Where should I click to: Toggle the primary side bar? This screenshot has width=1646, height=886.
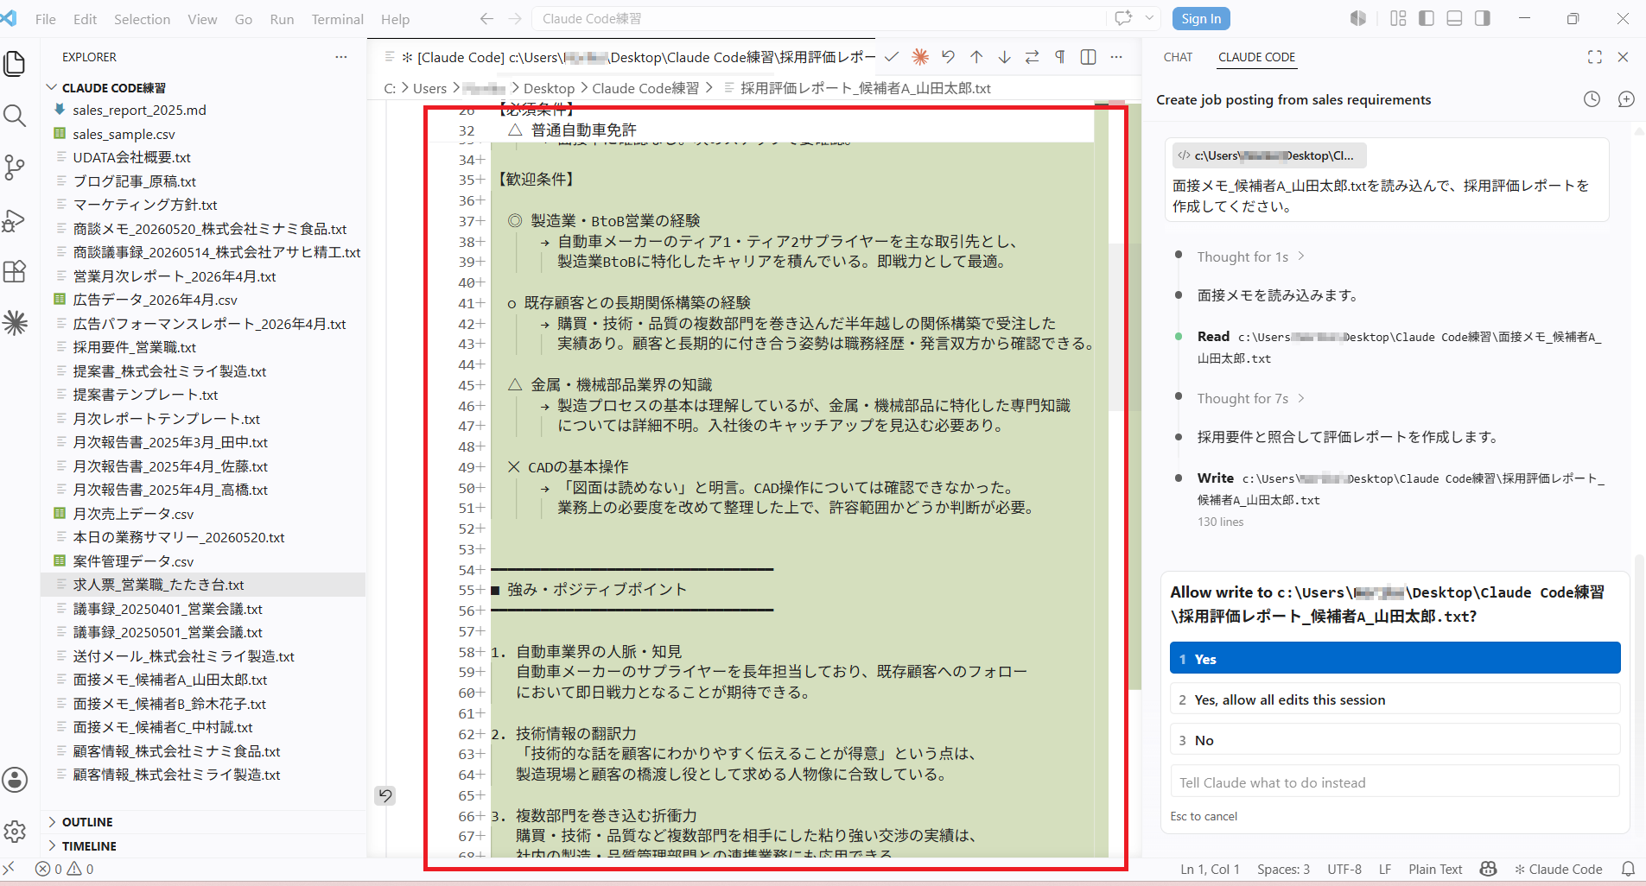point(1427,18)
